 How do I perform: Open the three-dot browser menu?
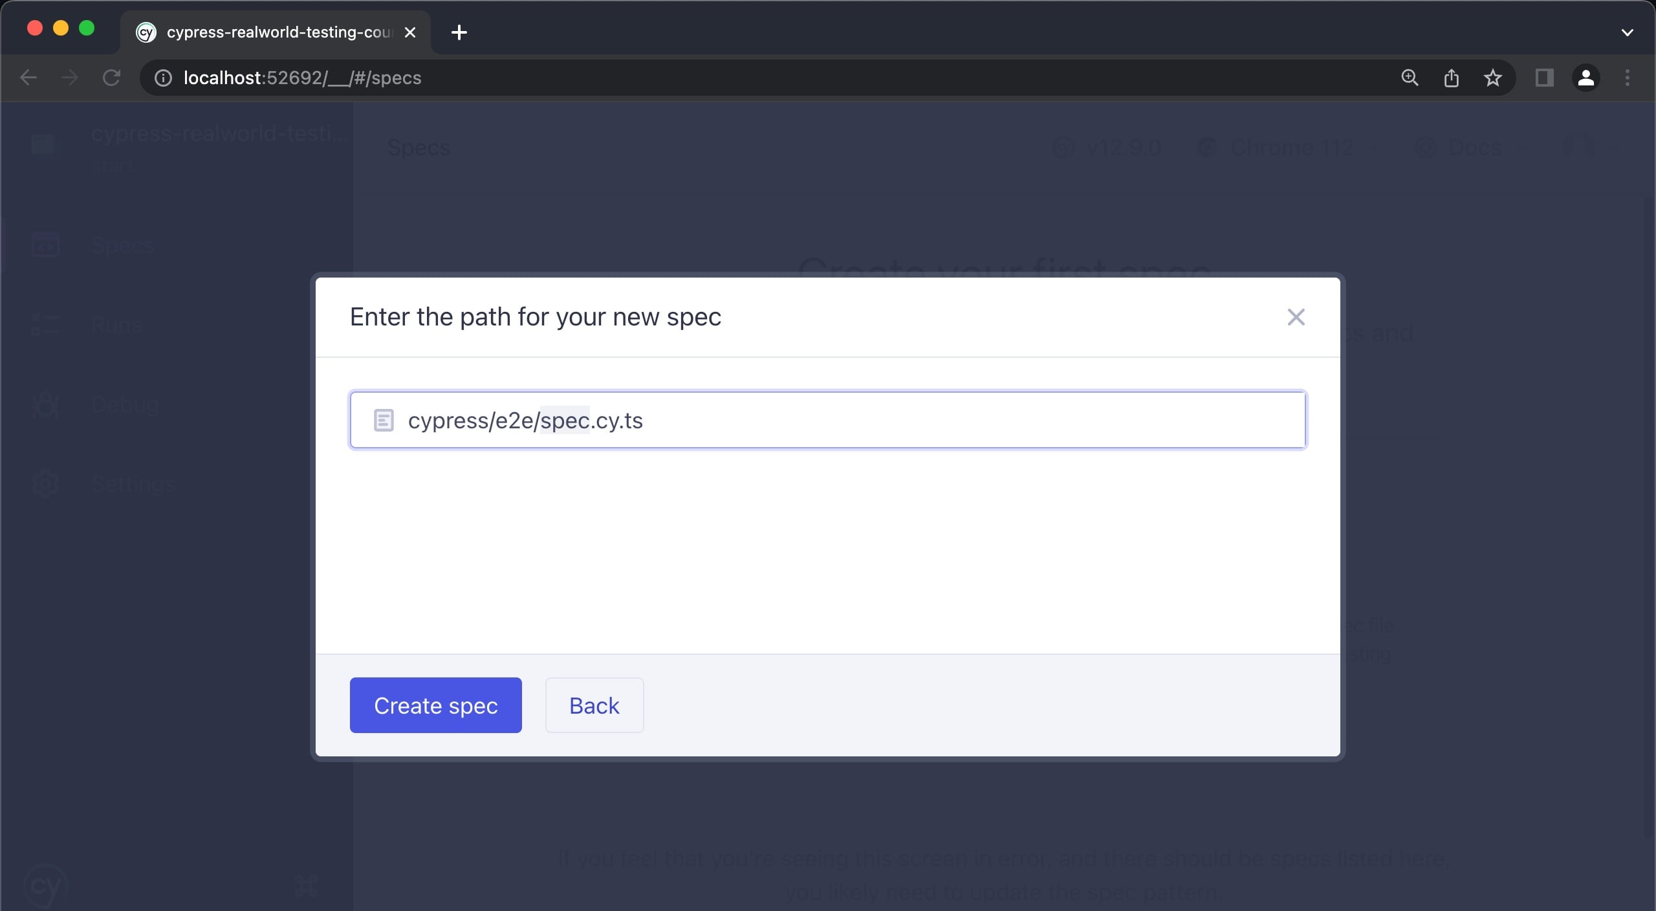tap(1627, 78)
